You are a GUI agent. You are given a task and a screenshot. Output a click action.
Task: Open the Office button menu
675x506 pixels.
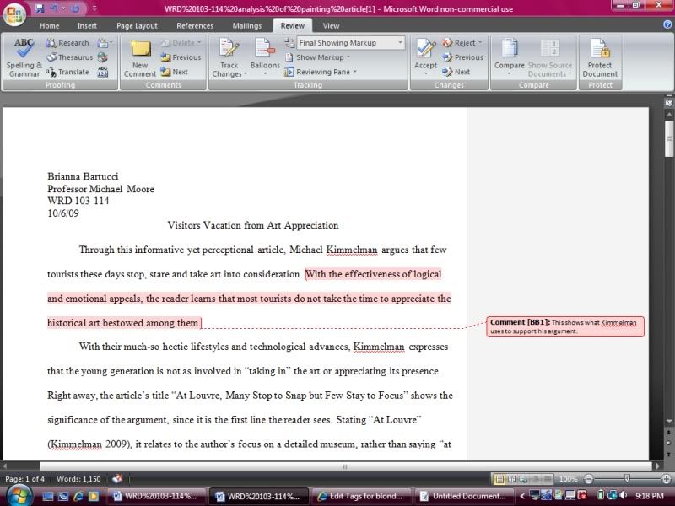tap(14, 13)
